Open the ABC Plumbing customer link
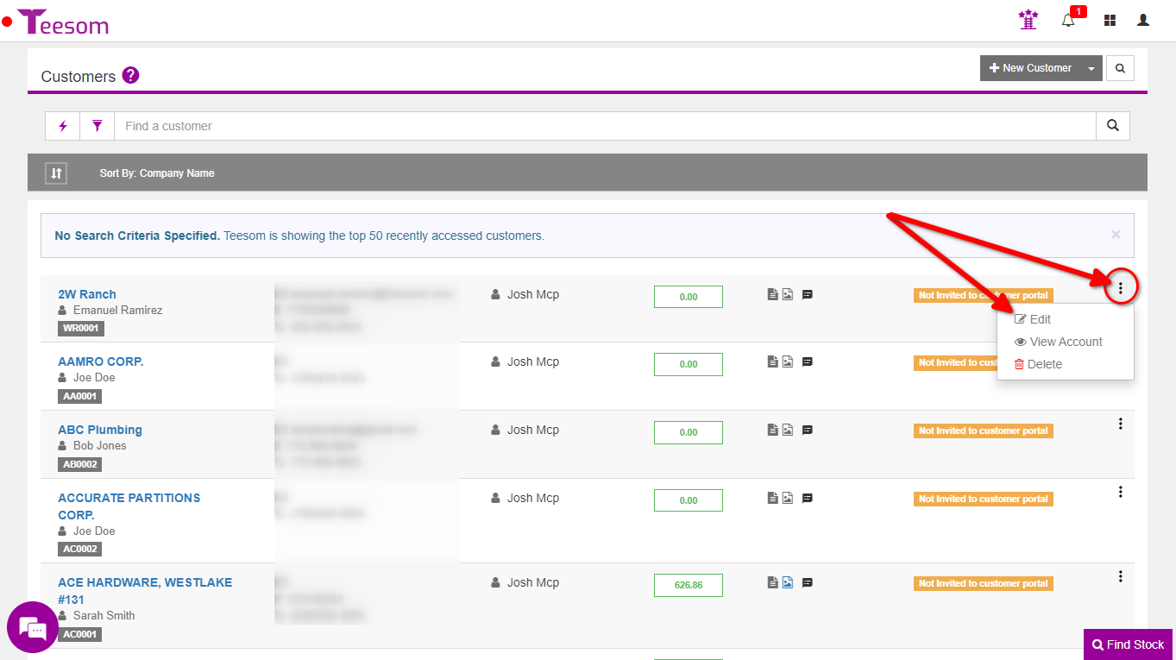This screenshot has width=1176, height=660. [100, 430]
